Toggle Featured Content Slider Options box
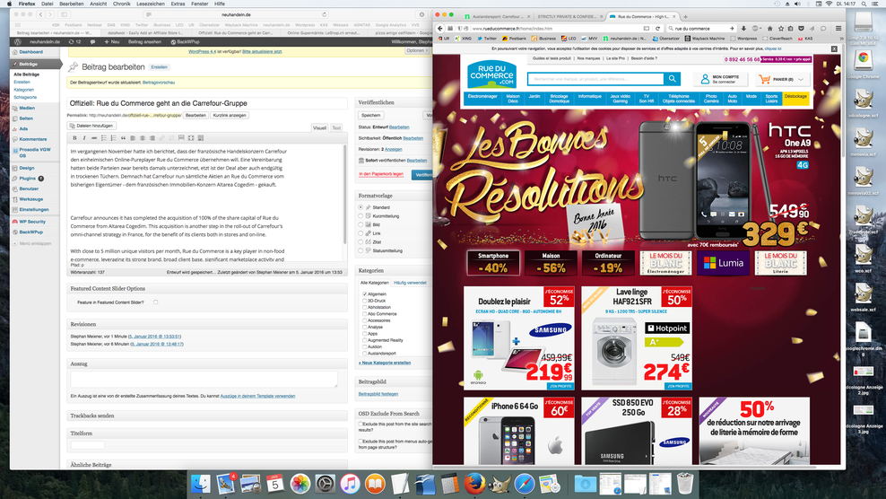 click(x=207, y=288)
